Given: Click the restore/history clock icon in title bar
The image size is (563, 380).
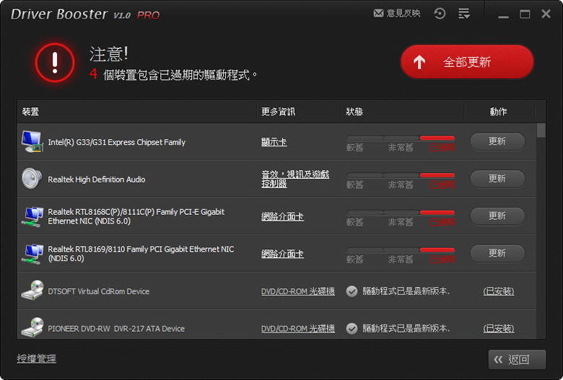Looking at the screenshot, I should (x=440, y=14).
